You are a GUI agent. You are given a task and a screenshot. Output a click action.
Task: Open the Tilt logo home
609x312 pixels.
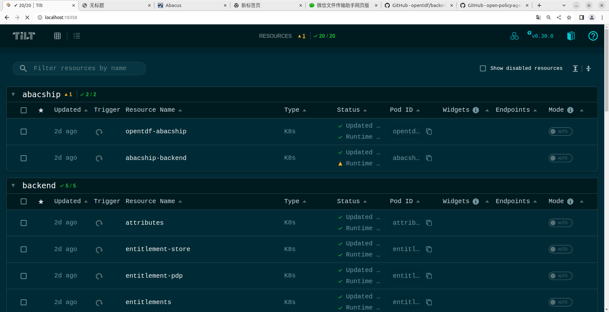24,36
